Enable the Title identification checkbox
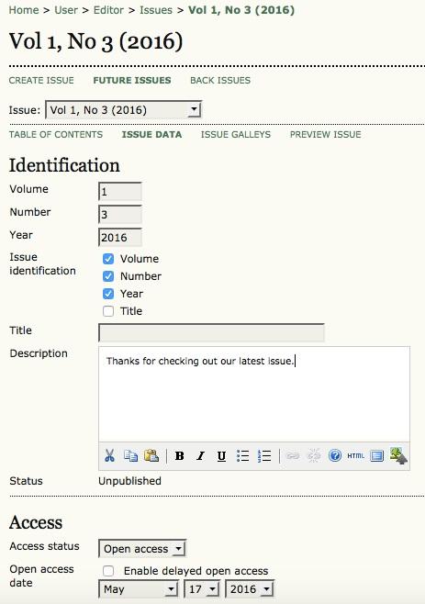The image size is (425, 604). coord(108,311)
